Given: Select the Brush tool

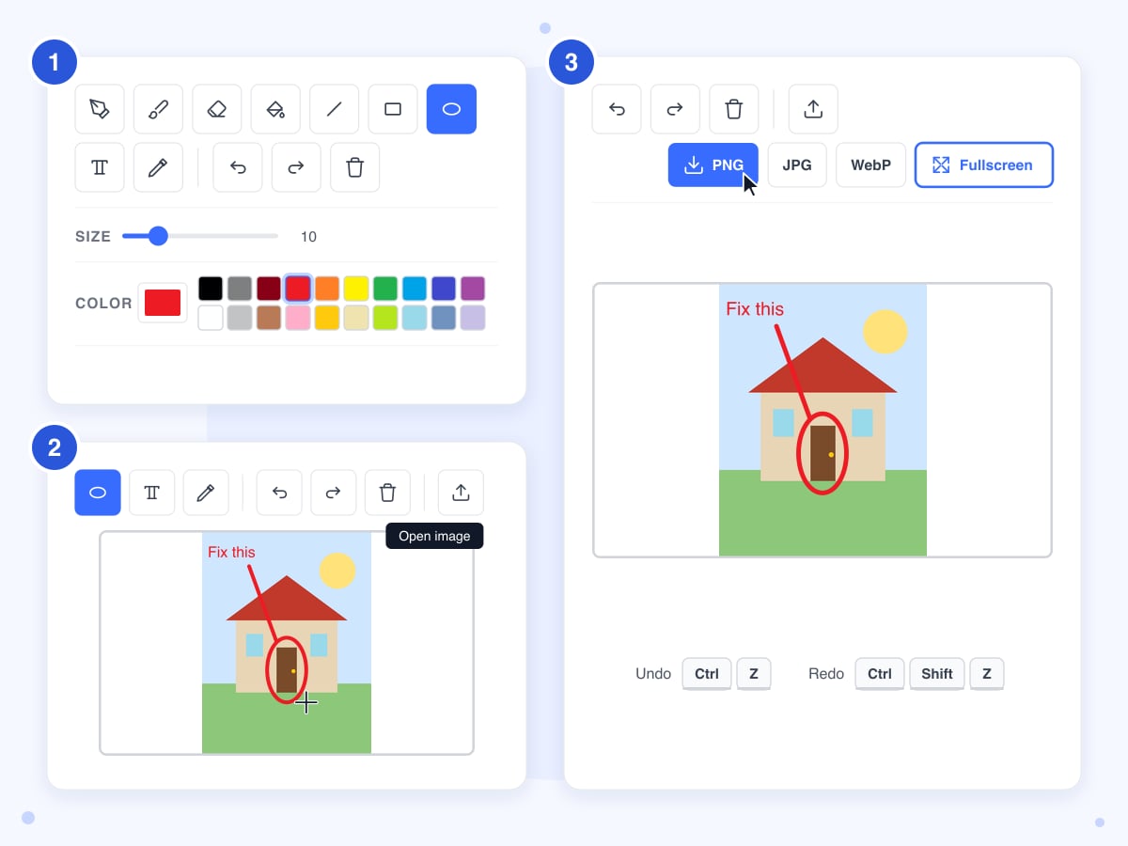Looking at the screenshot, I should point(158,109).
